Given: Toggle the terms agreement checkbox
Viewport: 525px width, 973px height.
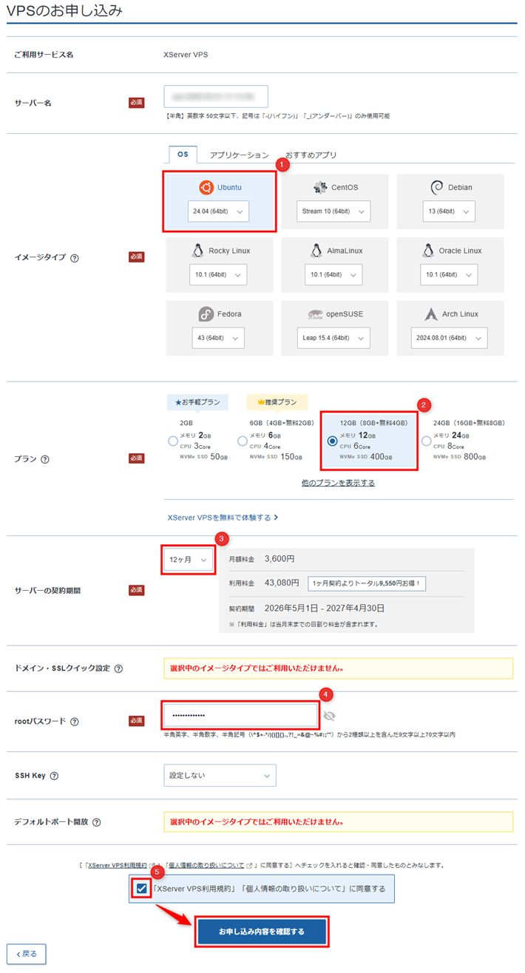Looking at the screenshot, I should click(142, 888).
